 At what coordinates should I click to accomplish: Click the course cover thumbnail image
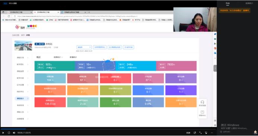click(x=23, y=45)
